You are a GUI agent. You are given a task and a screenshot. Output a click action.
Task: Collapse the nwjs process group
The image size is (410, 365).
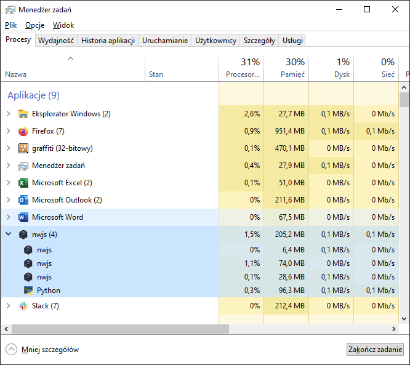[8, 235]
